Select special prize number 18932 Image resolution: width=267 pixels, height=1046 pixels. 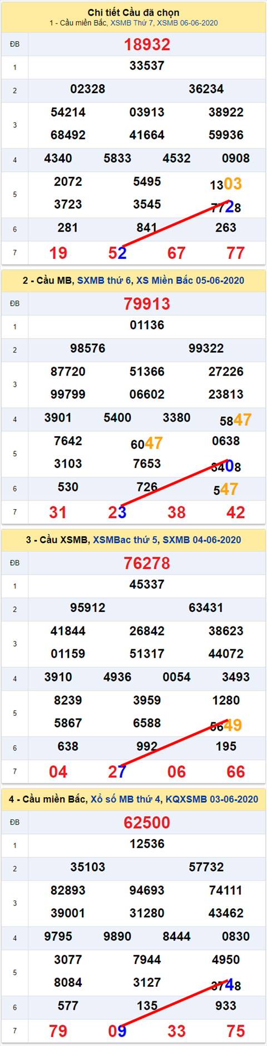coord(147,45)
